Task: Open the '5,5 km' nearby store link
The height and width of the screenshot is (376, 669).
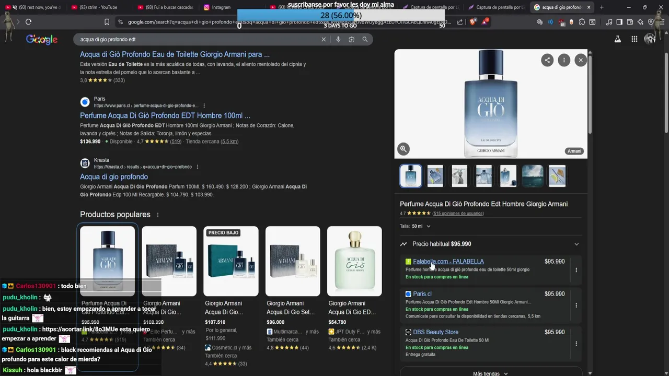Action: tap(229, 142)
